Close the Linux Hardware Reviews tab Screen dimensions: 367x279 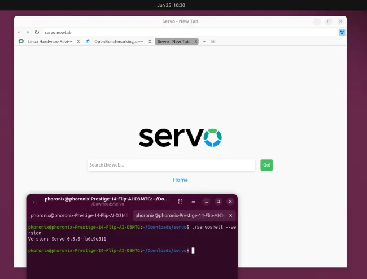click(78, 41)
